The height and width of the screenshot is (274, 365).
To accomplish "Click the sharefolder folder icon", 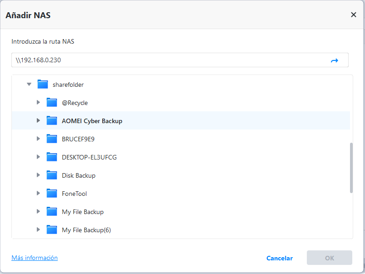I will point(43,84).
